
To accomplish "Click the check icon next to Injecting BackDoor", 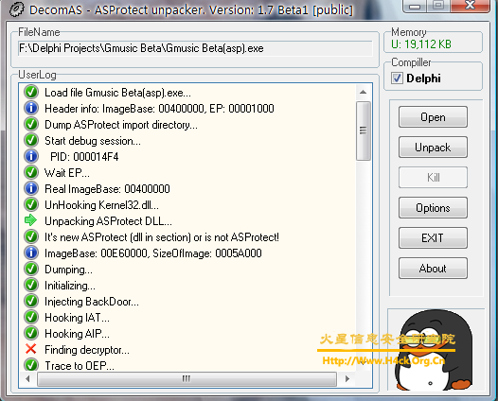I will (31, 301).
